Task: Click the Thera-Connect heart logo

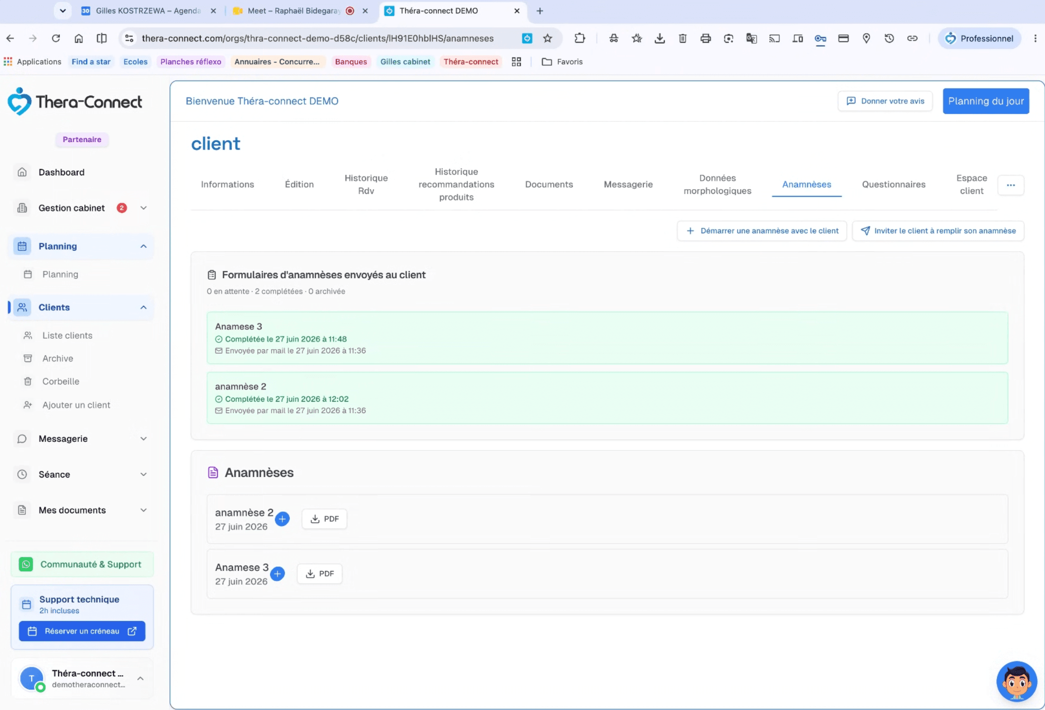Action: (x=19, y=102)
